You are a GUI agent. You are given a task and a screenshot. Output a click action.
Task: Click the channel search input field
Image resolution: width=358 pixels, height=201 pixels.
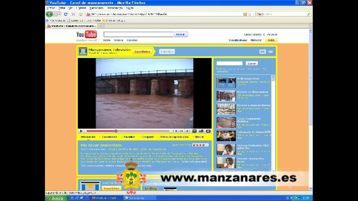point(229,63)
